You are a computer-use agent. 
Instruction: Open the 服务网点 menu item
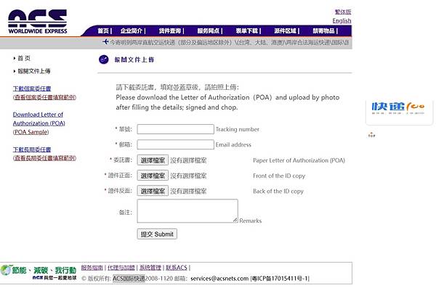pyautogui.click(x=209, y=30)
